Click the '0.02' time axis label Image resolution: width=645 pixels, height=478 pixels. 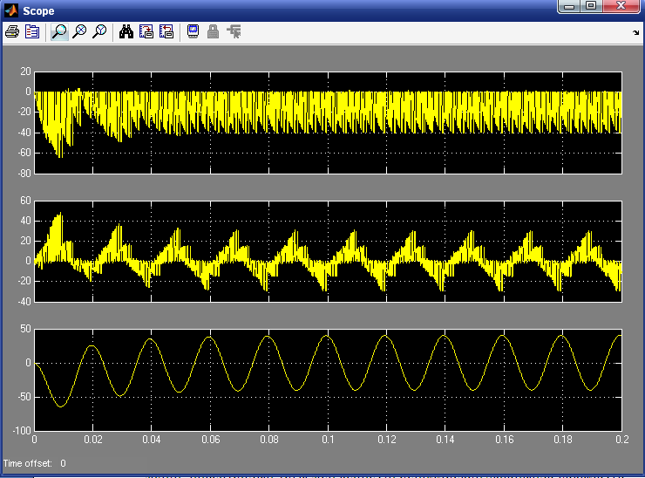(x=93, y=440)
